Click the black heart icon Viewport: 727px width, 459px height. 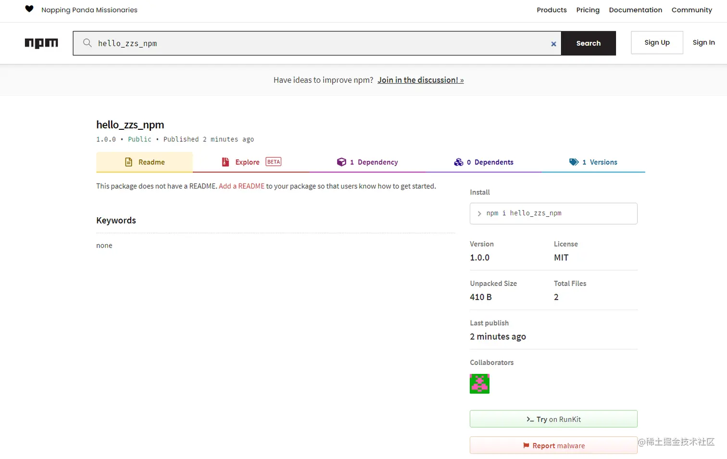pyautogui.click(x=29, y=9)
